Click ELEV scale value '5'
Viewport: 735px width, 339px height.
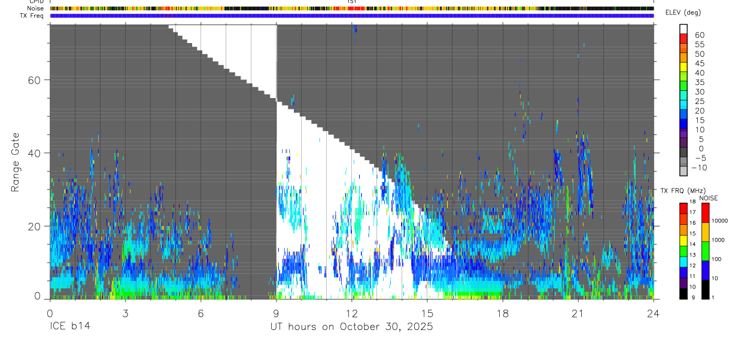[701, 139]
